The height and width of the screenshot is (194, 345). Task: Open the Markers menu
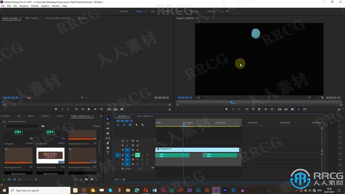(x=35, y=6)
